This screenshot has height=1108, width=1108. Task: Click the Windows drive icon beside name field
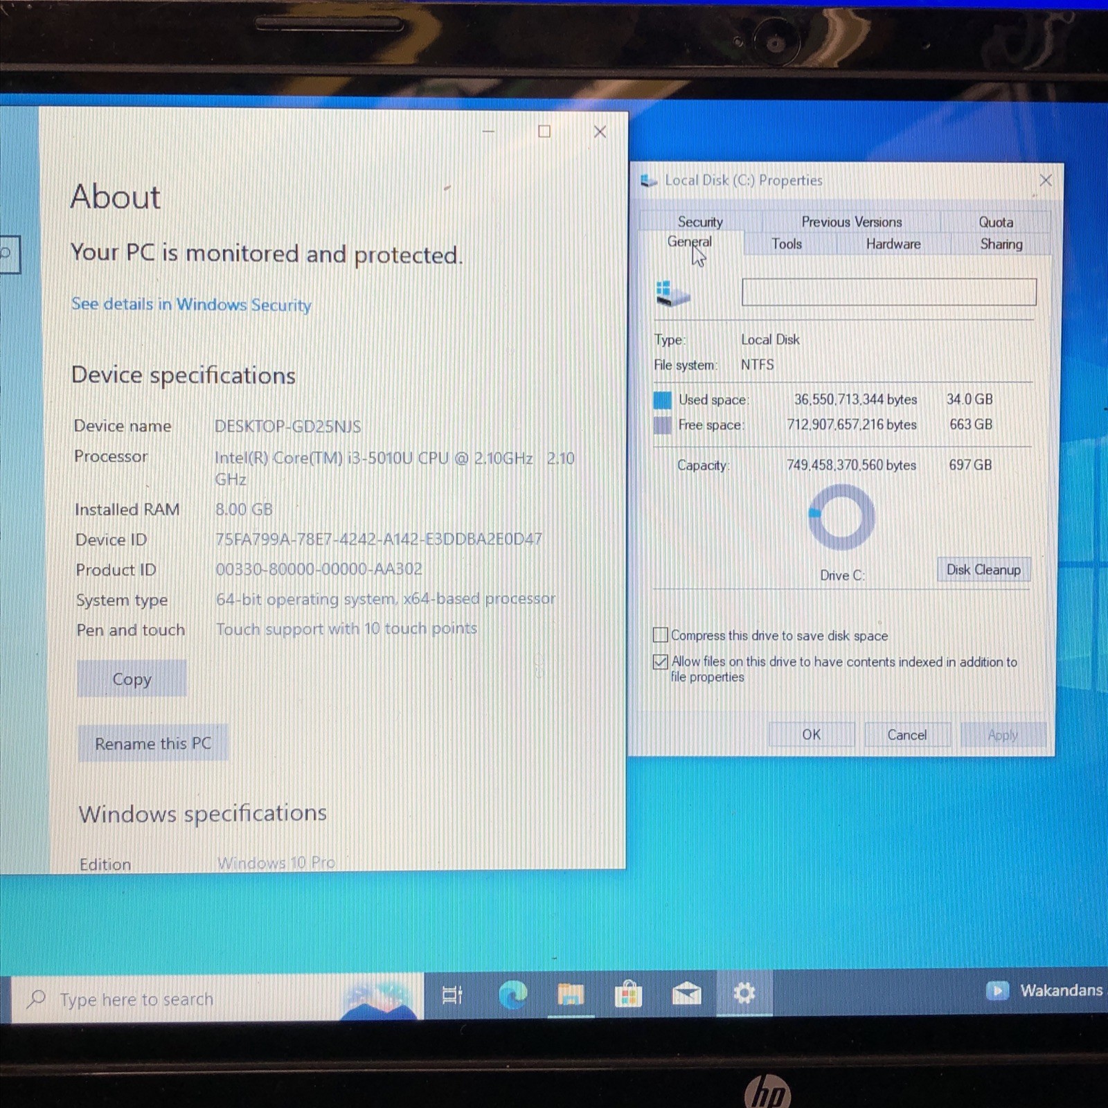672,293
